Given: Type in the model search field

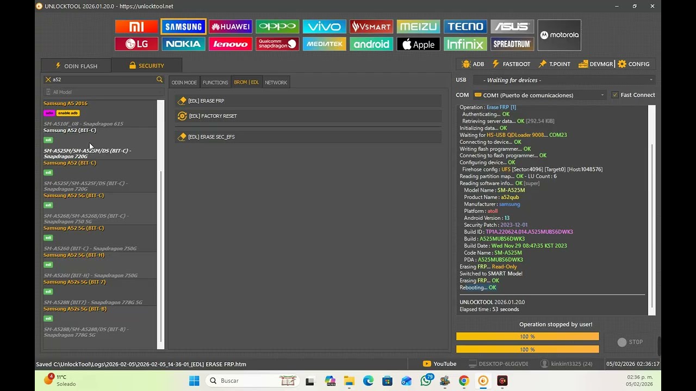Looking at the screenshot, I should pos(103,79).
